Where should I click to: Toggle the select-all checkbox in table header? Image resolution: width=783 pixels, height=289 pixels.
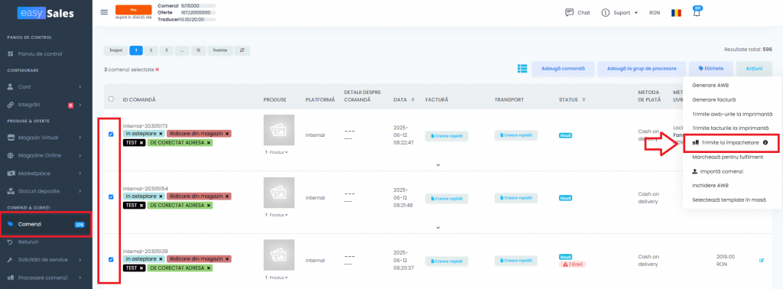tap(111, 99)
